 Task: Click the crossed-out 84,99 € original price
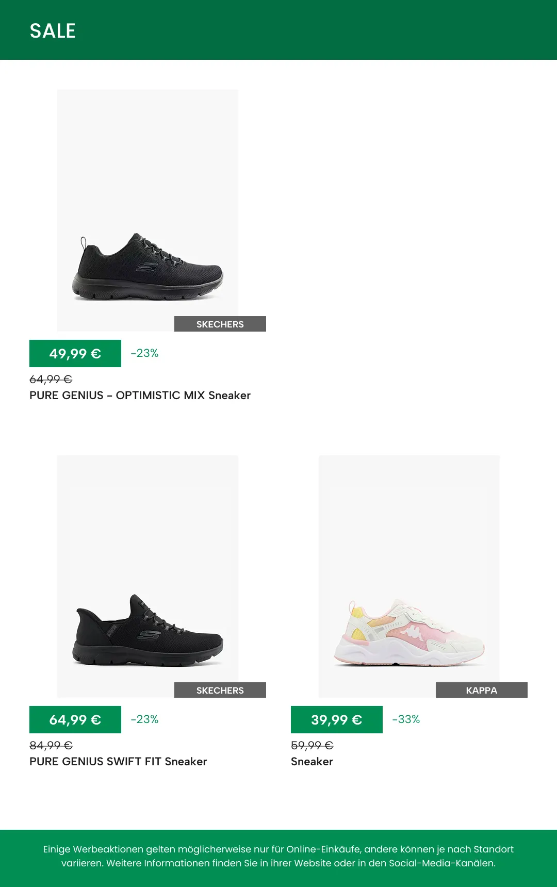(51, 746)
